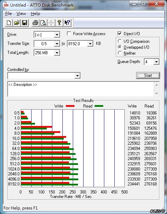Expand the Controlled by dropdown
167x214 pixels.
[77, 76]
